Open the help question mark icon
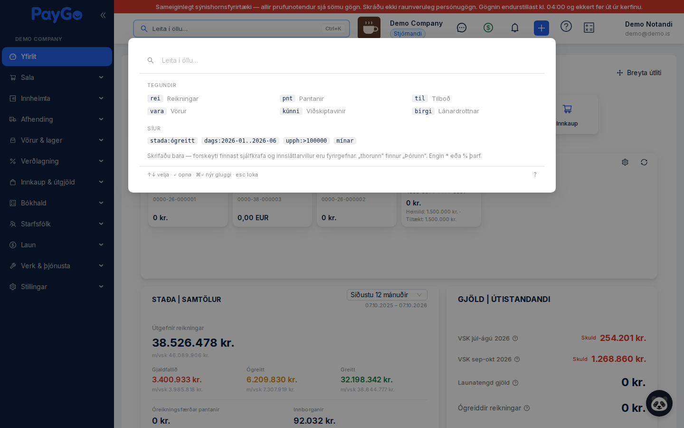 566,26
